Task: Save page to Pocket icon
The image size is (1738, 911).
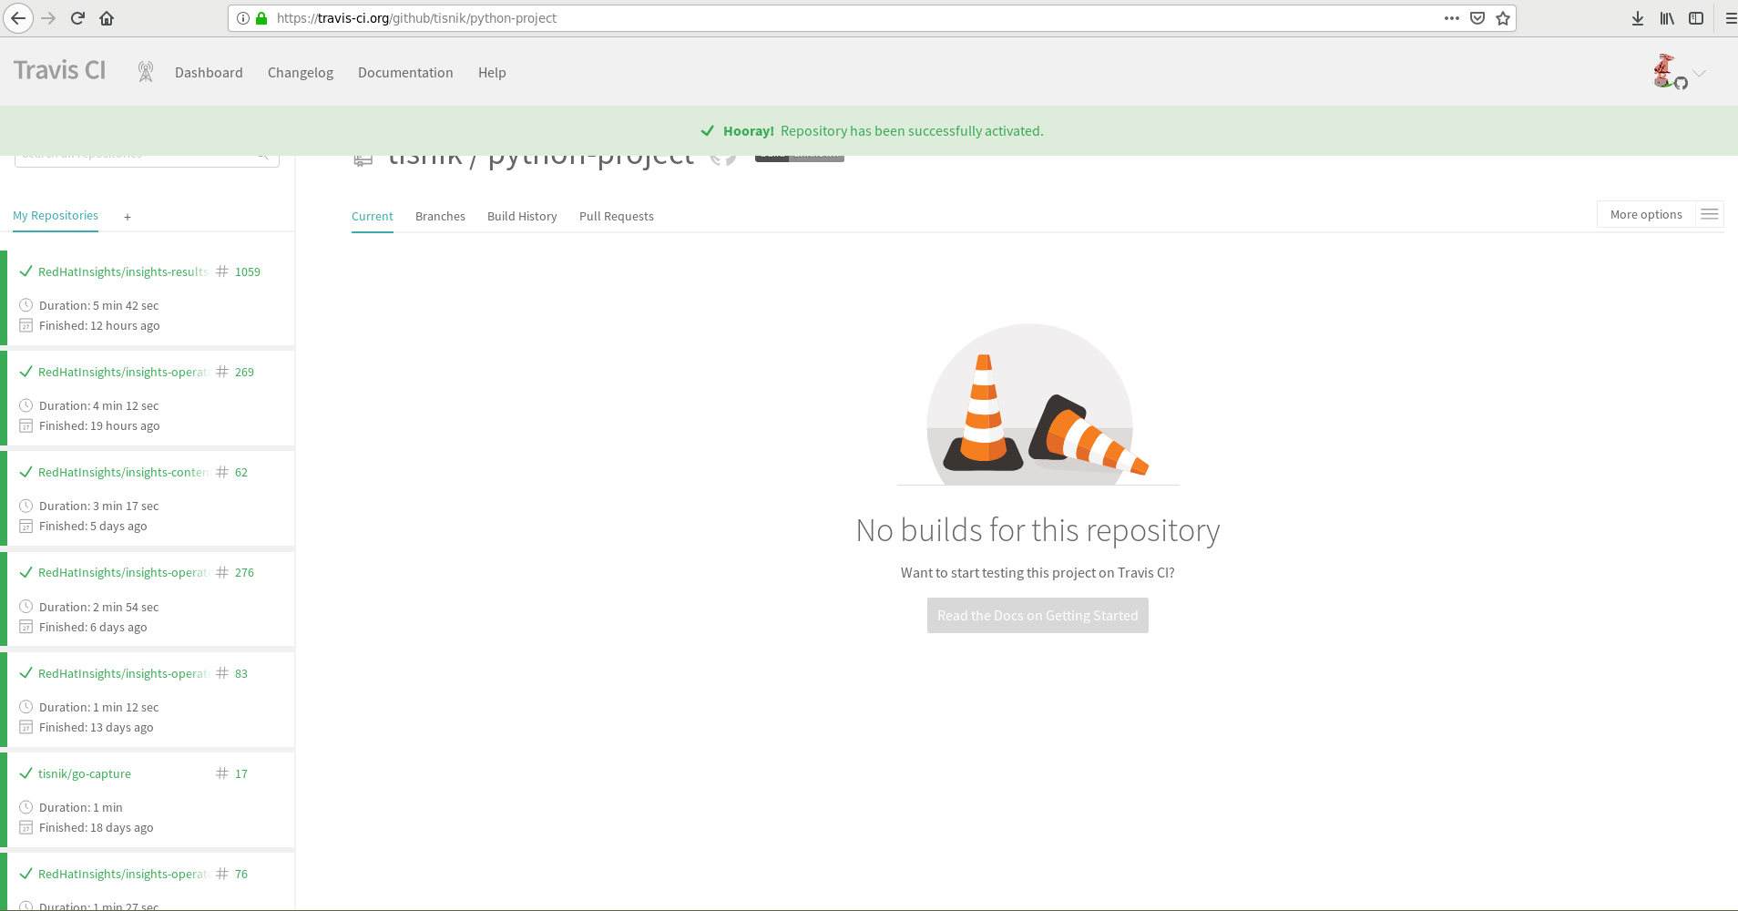Action: pos(1477,18)
